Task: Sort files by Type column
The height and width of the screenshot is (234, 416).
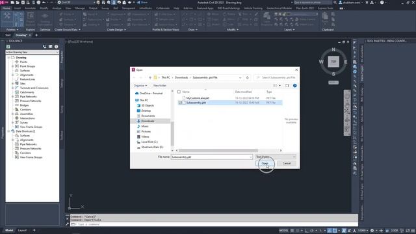Action: pos(269,92)
